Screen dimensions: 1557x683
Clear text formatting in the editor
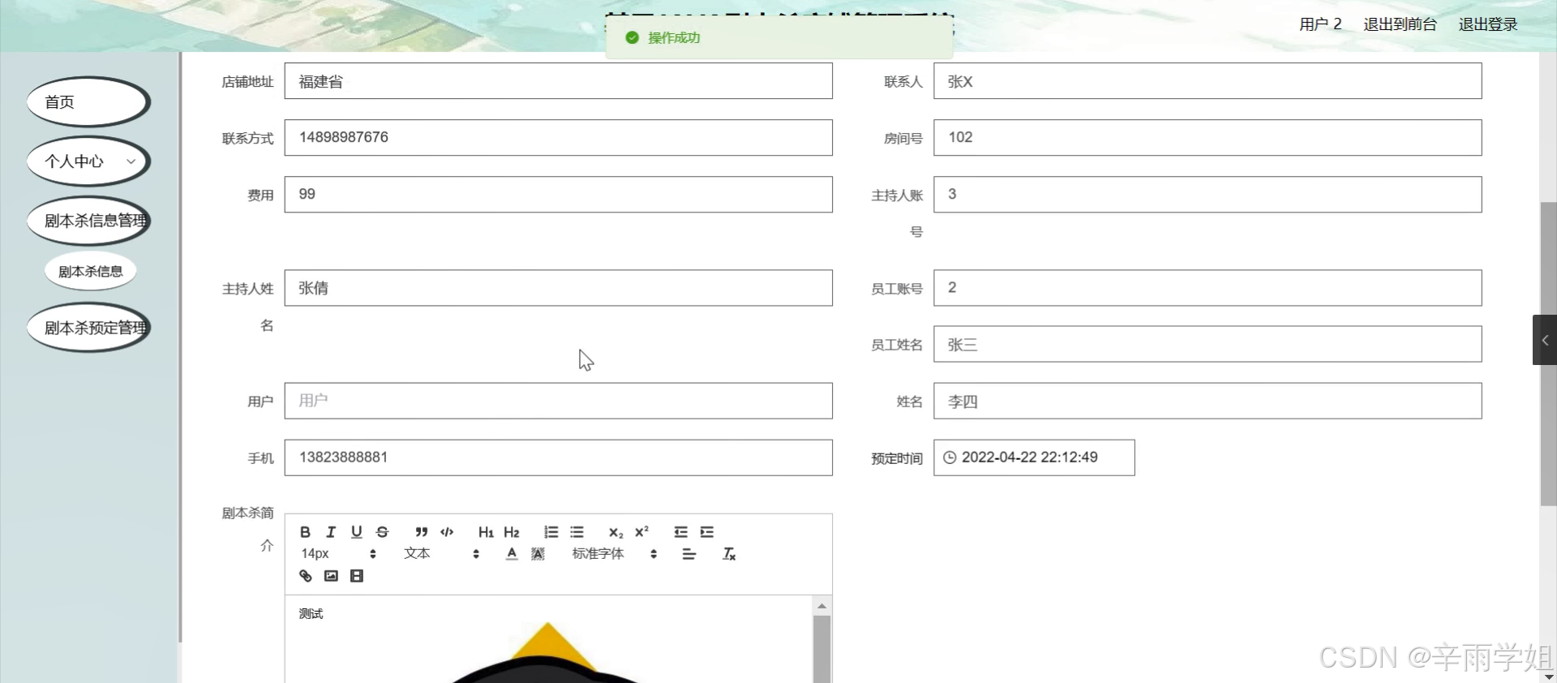point(729,554)
